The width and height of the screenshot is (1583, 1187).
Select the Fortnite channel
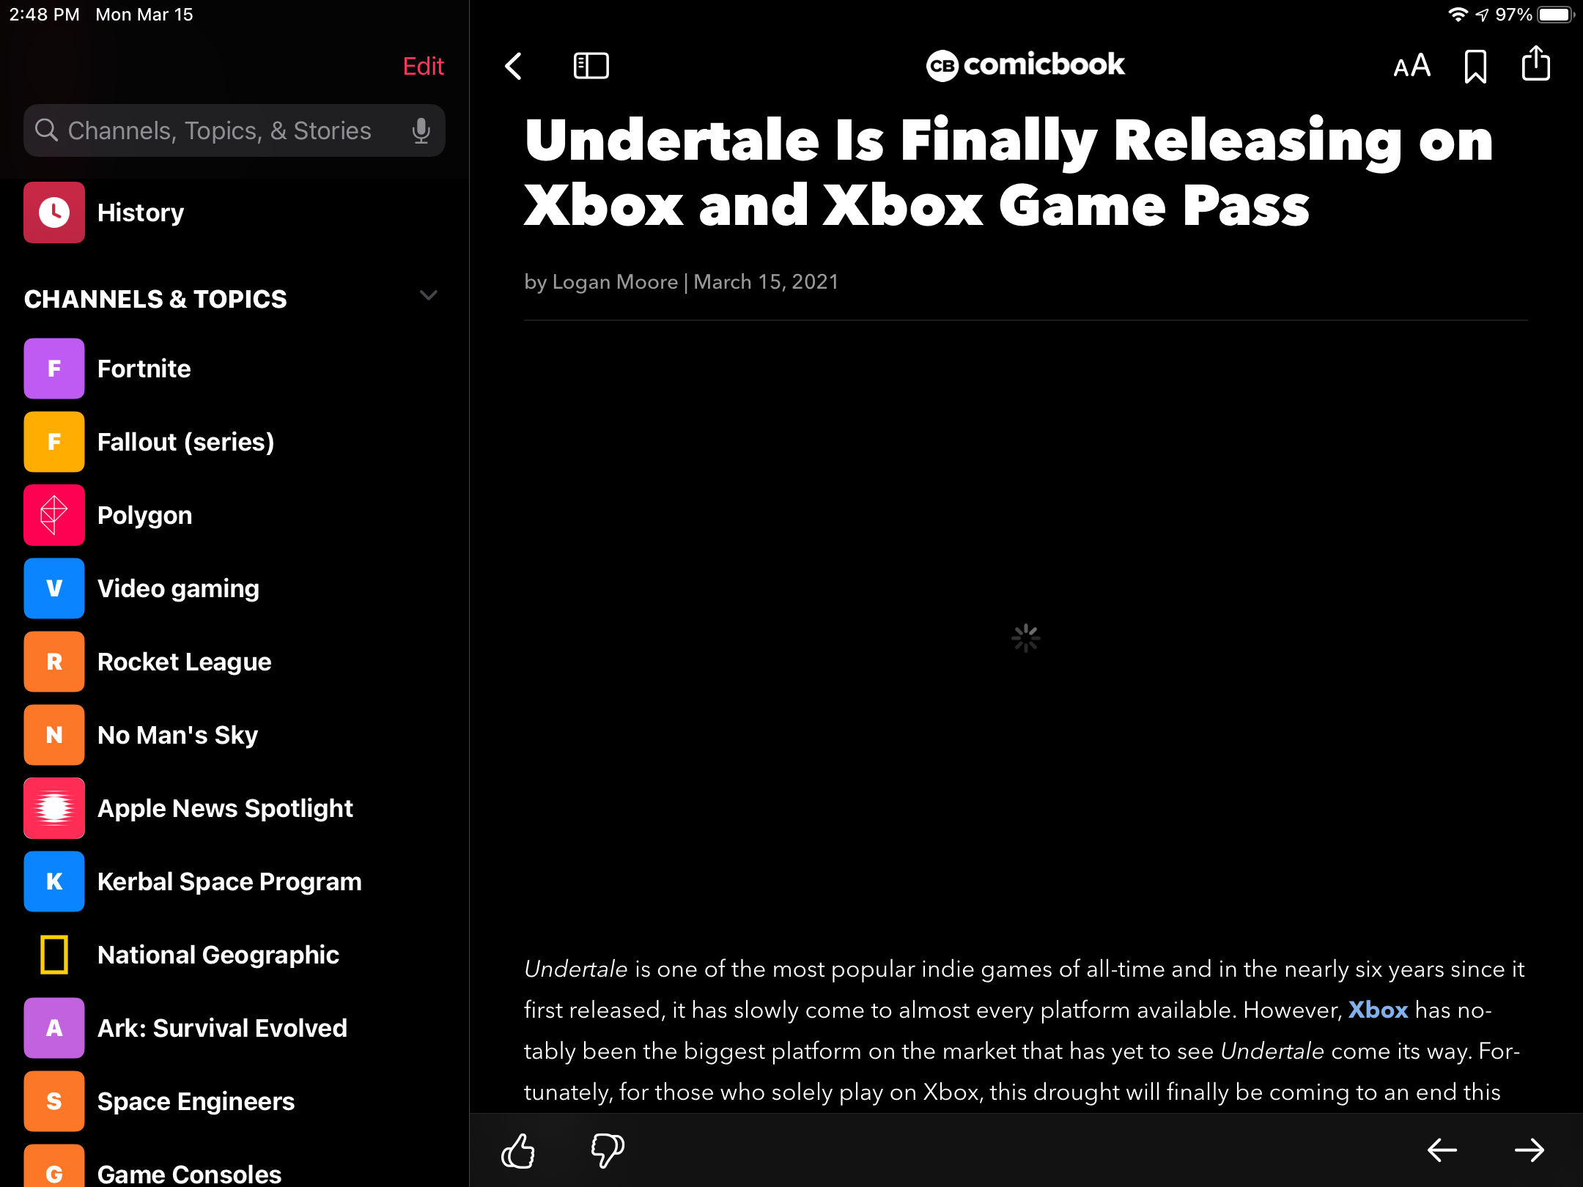point(144,369)
